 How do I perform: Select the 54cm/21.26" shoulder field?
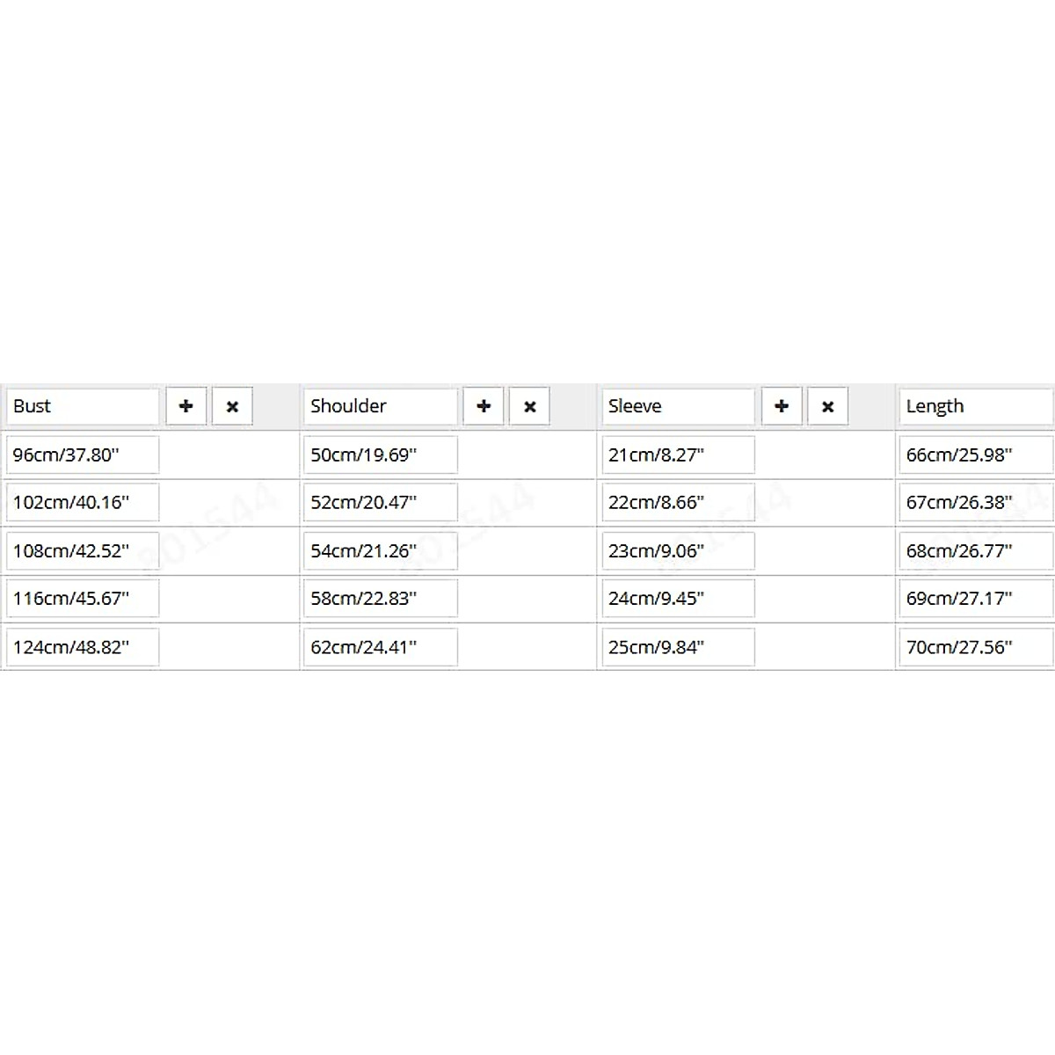pyautogui.click(x=380, y=550)
